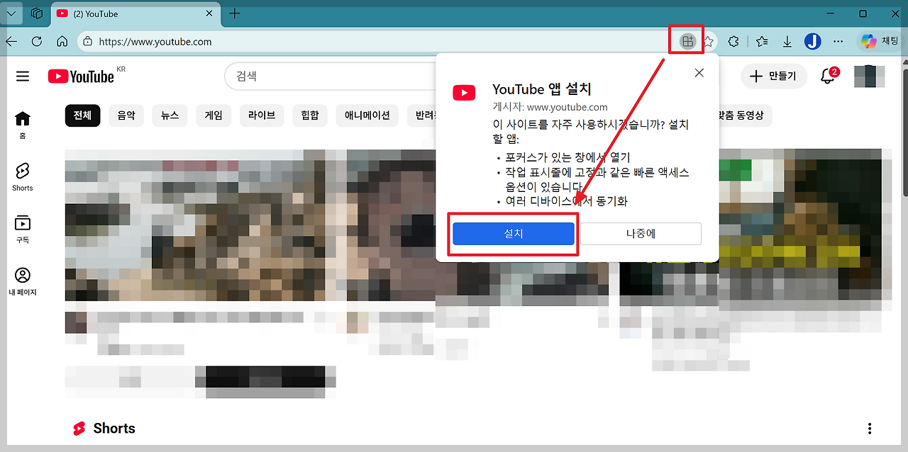Open Copilot 채팅 button
This screenshot has width=908, height=452.
coord(880,42)
